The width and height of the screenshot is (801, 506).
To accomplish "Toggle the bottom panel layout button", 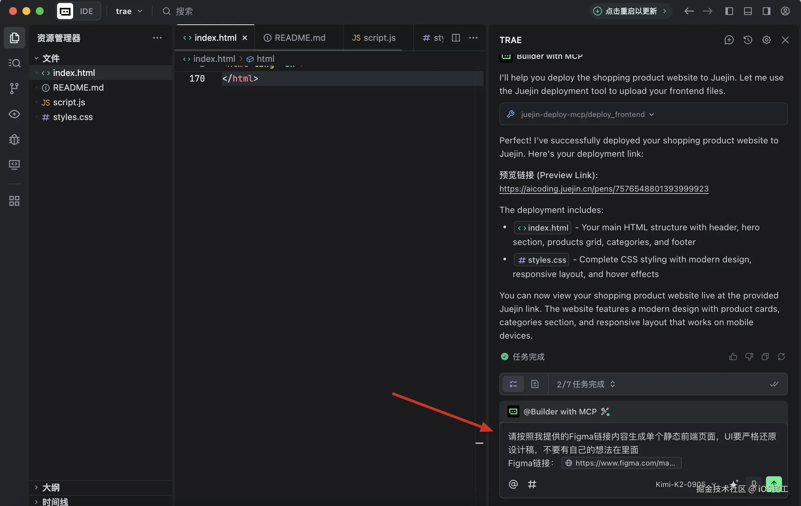I will coord(748,11).
